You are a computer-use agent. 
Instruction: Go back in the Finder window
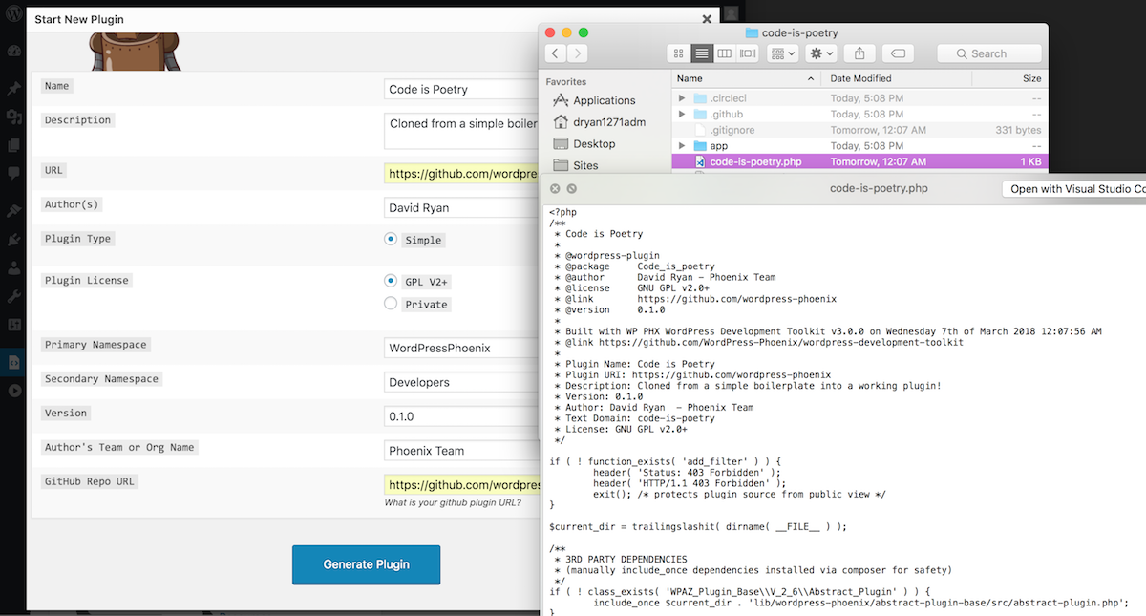click(556, 53)
